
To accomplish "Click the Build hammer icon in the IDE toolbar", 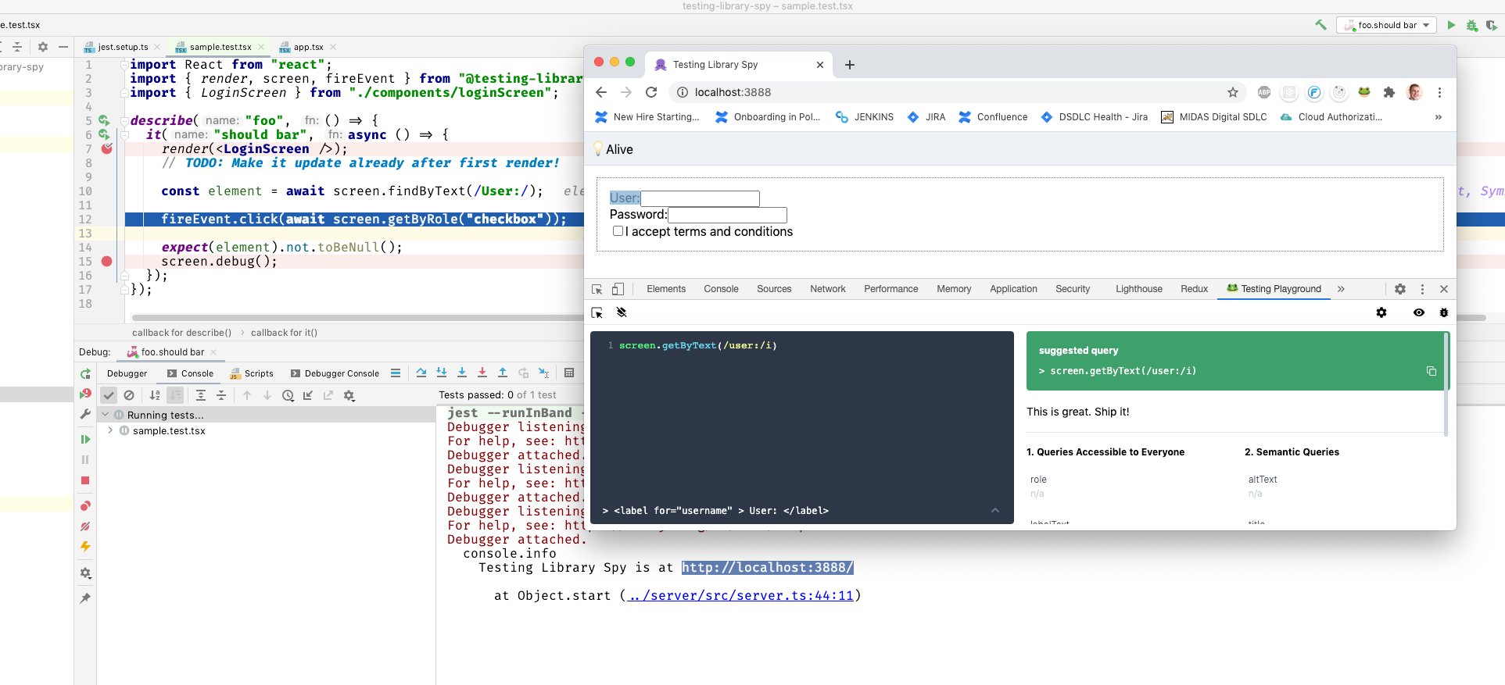I will (x=1321, y=25).
